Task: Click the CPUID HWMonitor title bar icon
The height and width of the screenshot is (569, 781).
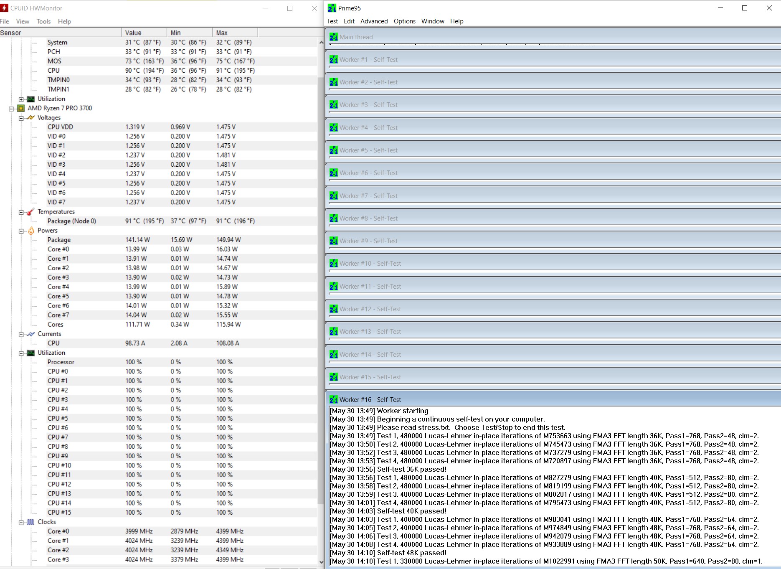Action: [4, 8]
